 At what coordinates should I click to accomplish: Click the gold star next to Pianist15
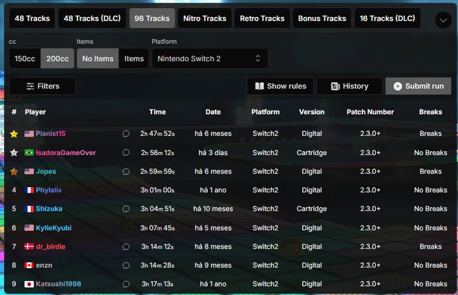coord(14,134)
